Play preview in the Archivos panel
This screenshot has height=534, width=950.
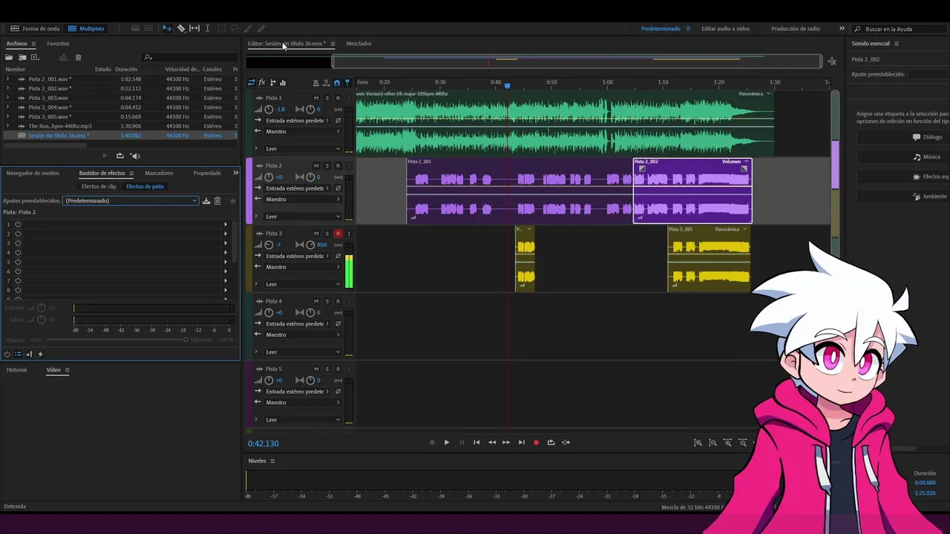click(105, 156)
